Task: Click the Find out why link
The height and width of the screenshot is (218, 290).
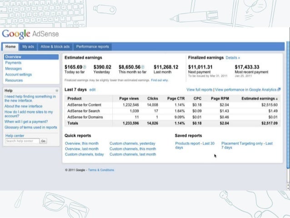Action: (160, 80)
